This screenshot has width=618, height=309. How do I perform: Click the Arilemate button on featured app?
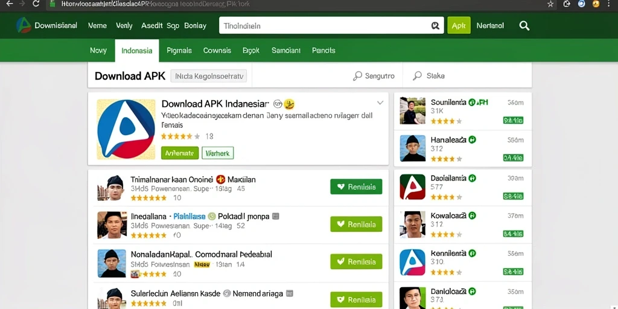(x=180, y=153)
